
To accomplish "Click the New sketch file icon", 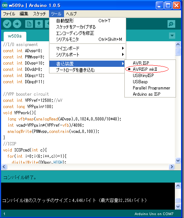I will pos(29,24).
